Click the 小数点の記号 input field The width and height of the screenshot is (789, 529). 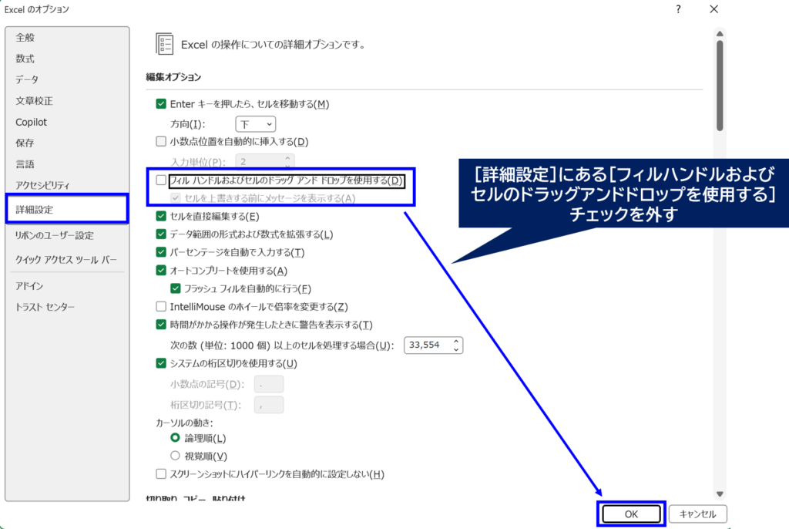tap(269, 384)
